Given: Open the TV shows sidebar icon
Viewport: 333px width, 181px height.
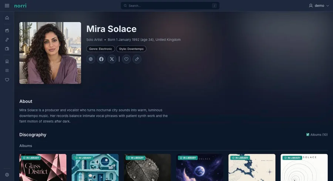Looking at the screenshot, I should 7,49.
